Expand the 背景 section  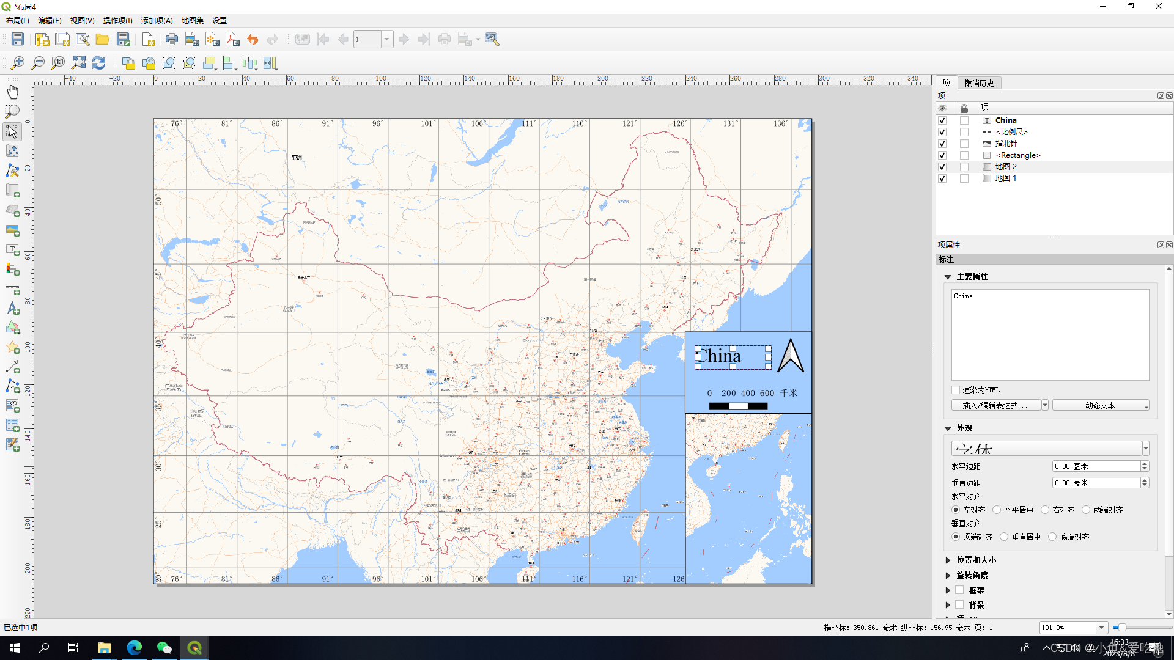[948, 605]
